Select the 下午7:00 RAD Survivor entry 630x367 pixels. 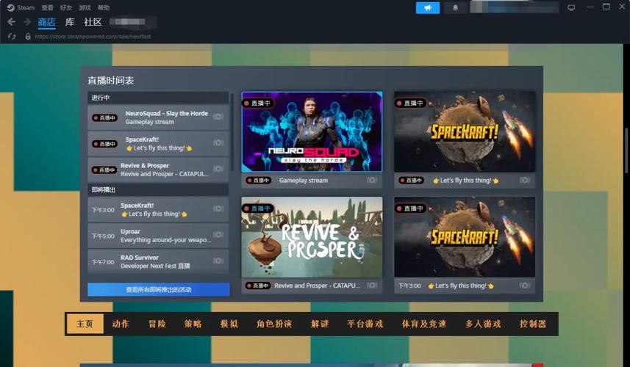(x=158, y=261)
